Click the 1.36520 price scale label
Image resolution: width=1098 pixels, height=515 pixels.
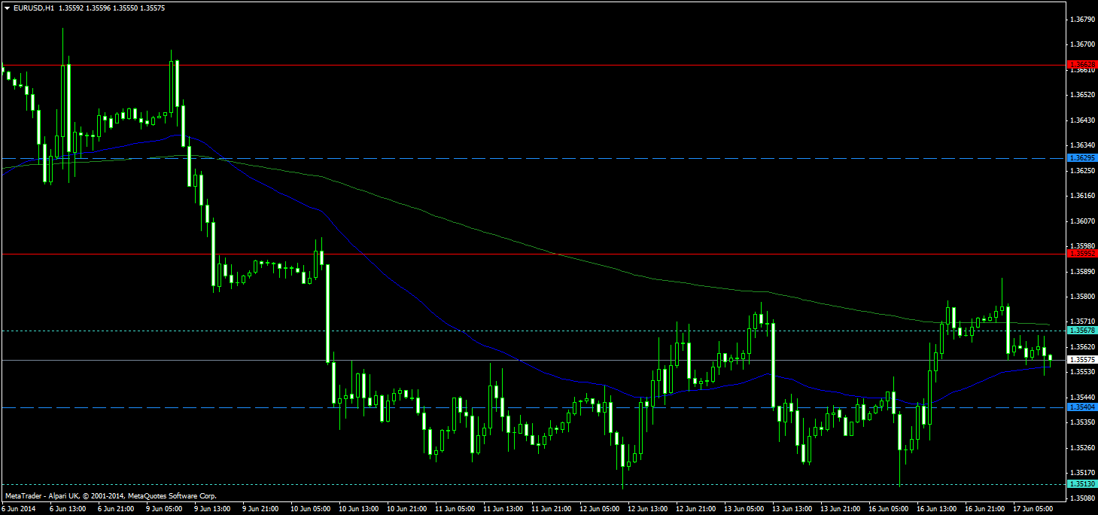pos(1081,95)
